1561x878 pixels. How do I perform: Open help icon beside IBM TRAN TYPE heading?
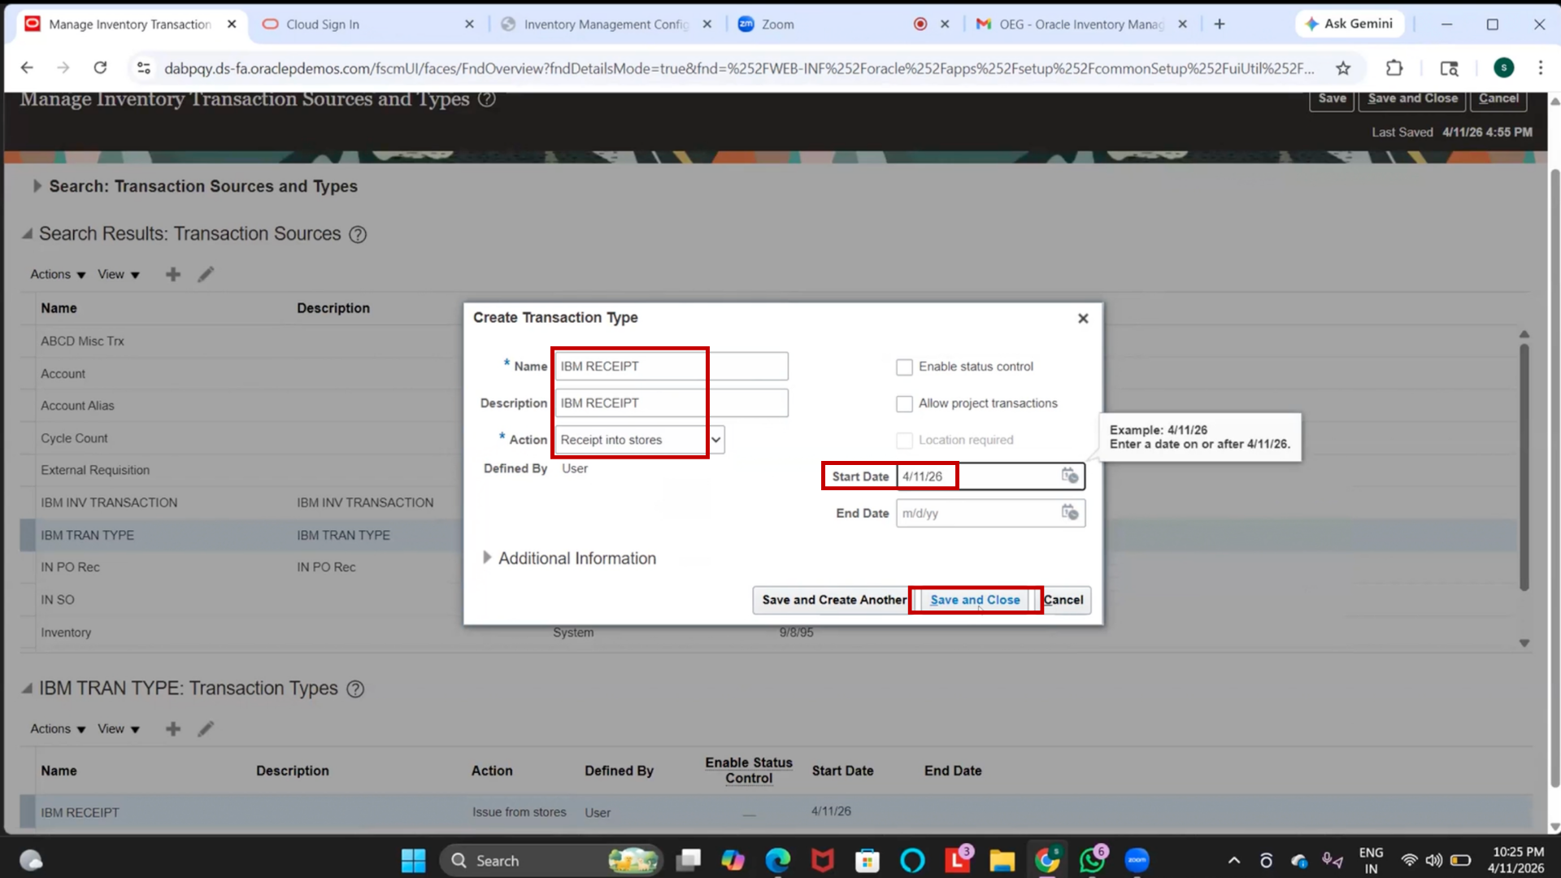coord(355,689)
